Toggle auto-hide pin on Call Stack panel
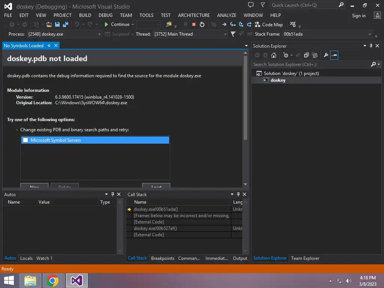Screen dimensions: 384x288 (238, 194)
